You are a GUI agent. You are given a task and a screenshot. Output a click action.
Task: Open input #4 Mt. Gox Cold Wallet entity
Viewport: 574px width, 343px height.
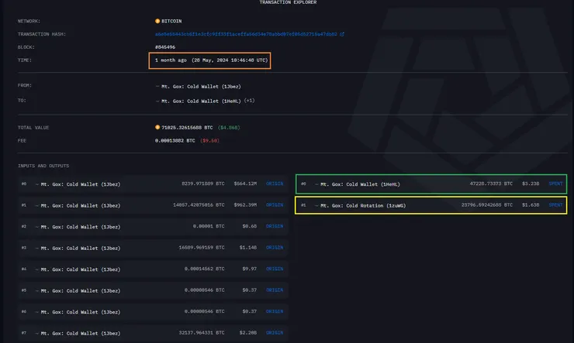tap(81, 269)
